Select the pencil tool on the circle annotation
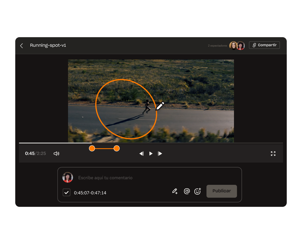The image size is (302, 244). (160, 106)
